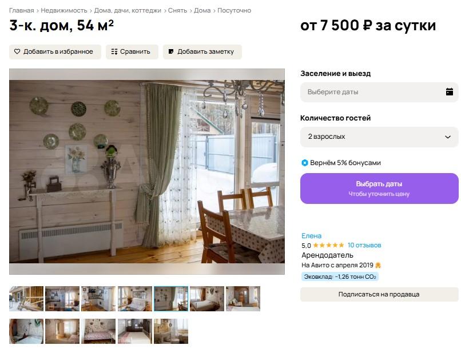
Task: Open the 10 отзывов reviews link
Action: [x=364, y=245]
